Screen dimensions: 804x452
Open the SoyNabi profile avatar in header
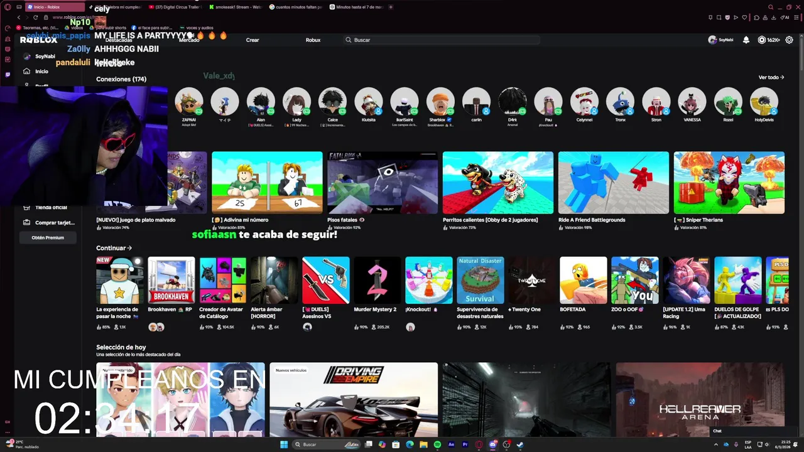tap(712, 40)
